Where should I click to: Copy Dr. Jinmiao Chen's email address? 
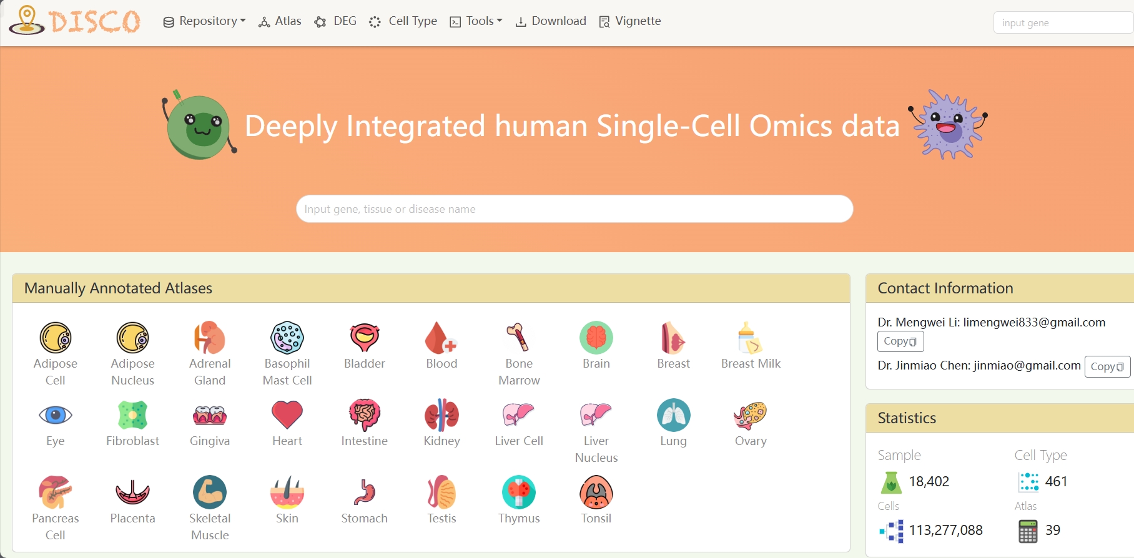(1107, 366)
